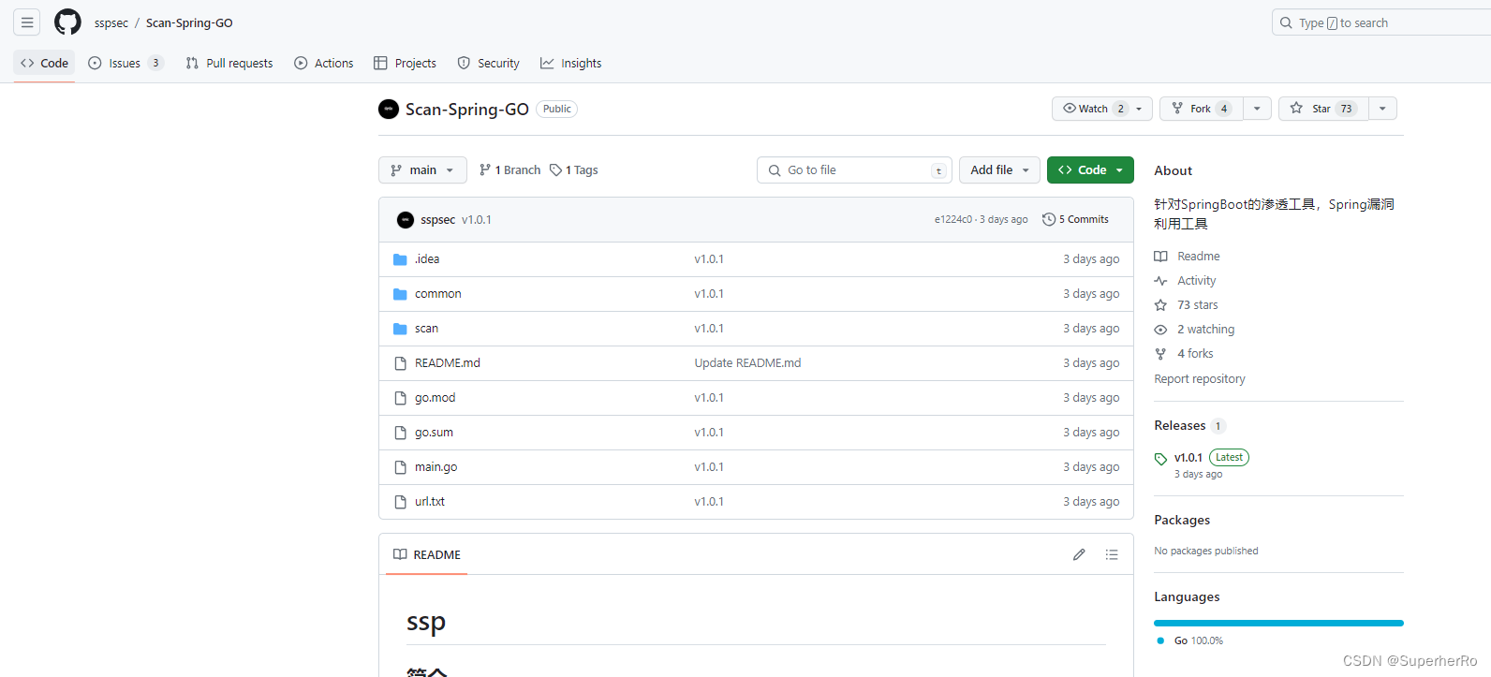Open the url.txt file
Viewport: 1491px width, 677px height.
pos(430,502)
